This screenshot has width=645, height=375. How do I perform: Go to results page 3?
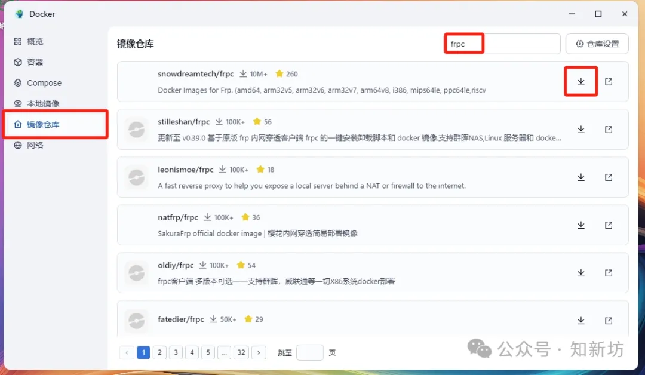[176, 352]
